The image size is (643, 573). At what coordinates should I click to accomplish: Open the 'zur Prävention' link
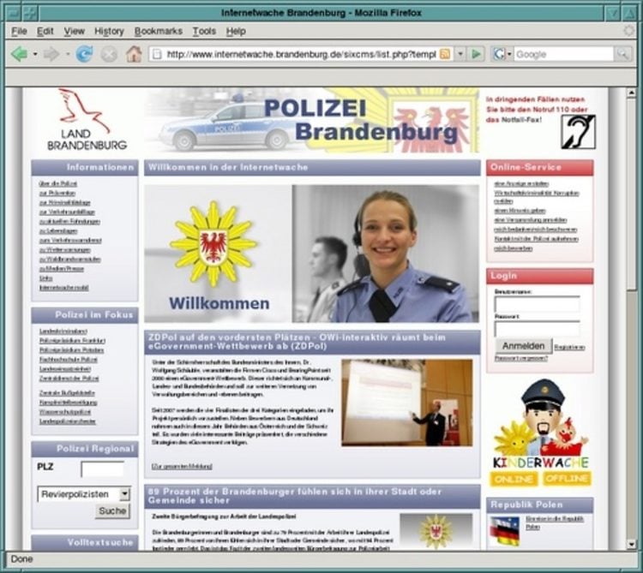click(x=57, y=193)
